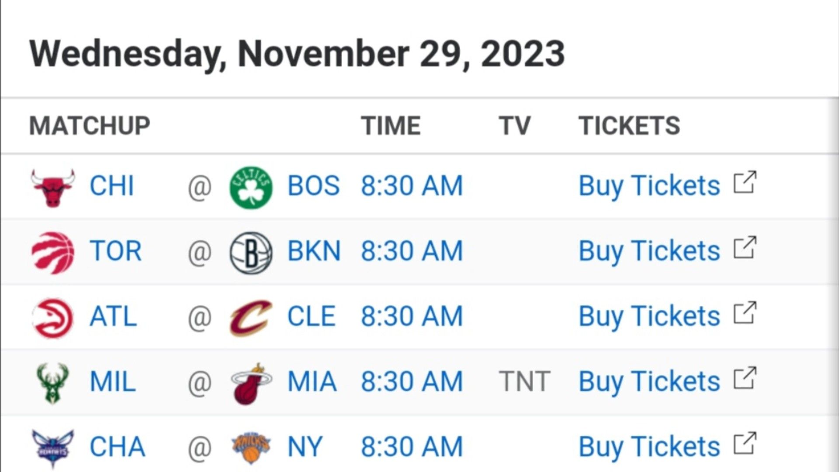Click external link icon for ATL game tickets

[745, 313]
